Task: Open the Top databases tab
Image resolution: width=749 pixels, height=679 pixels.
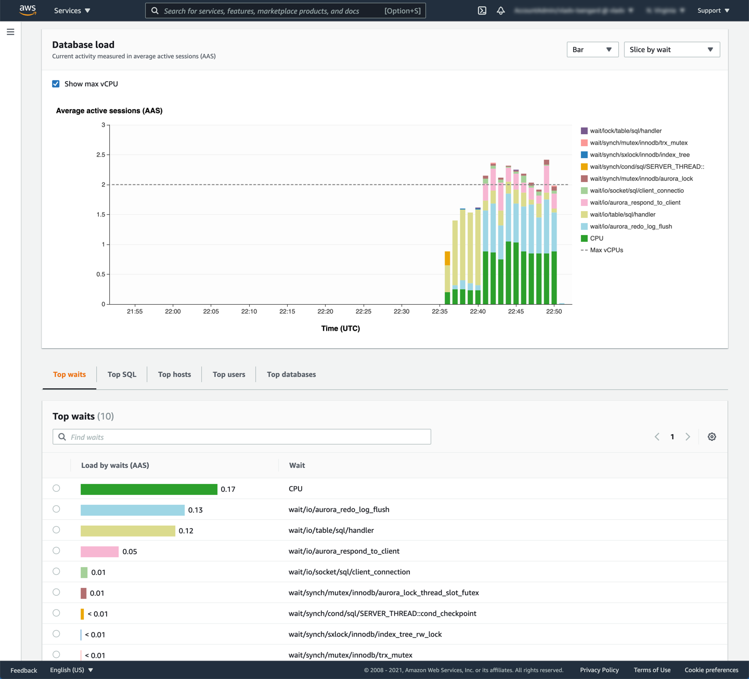Action: click(291, 374)
